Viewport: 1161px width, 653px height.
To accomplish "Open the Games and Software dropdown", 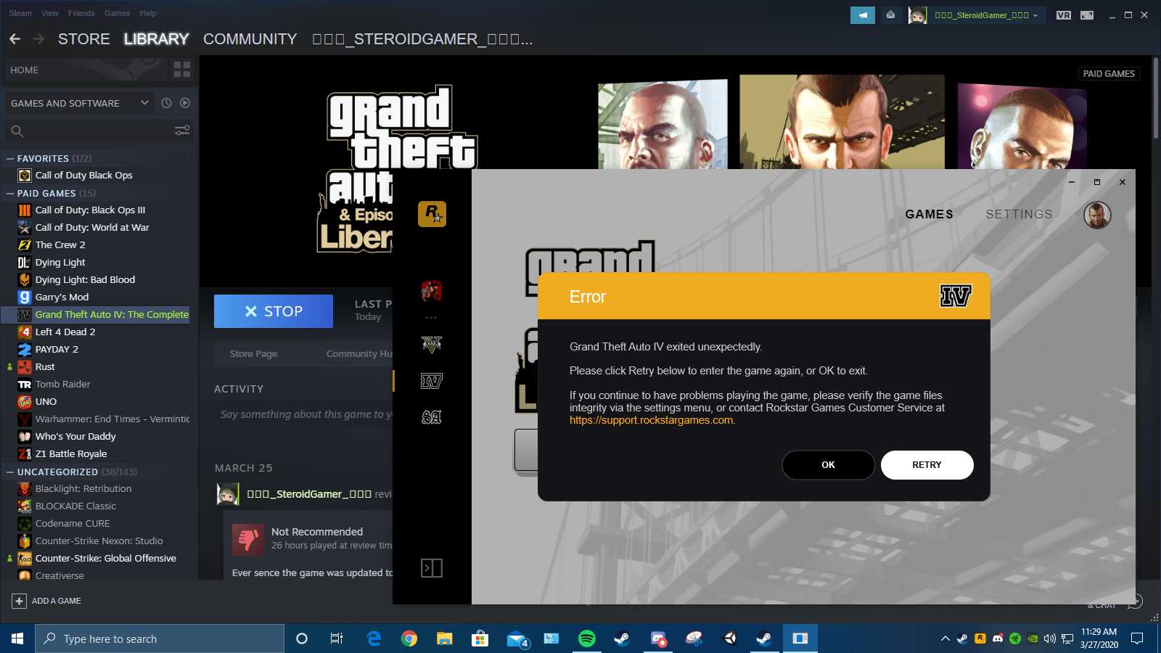I will (x=80, y=103).
